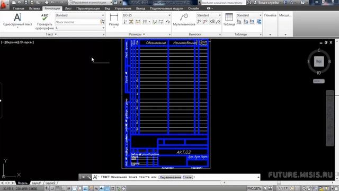Click the Update dimension icon in Размеры panel
Screen dimensions: 339x191
pyautogui.click(x=161, y=22)
